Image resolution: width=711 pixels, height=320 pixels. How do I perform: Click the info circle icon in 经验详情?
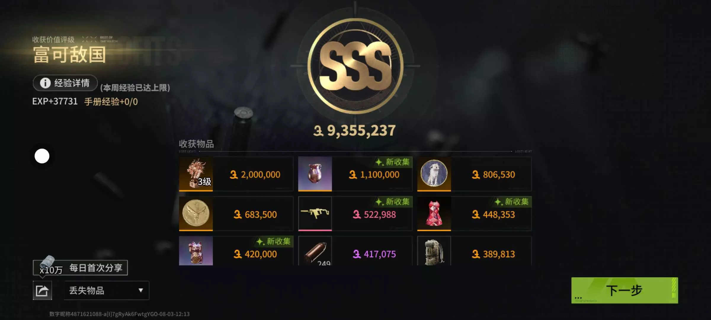45,83
